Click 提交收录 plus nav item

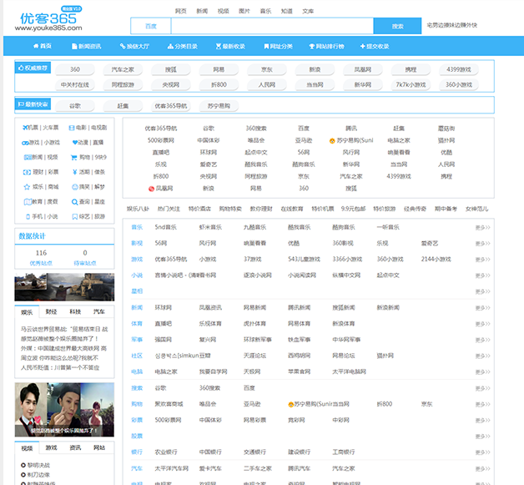[x=375, y=46]
